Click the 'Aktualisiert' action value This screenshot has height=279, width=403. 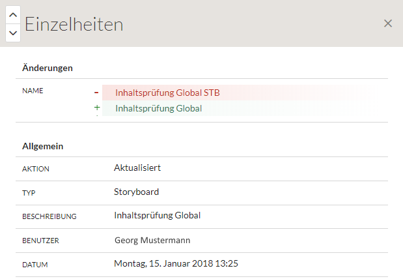[x=137, y=168]
